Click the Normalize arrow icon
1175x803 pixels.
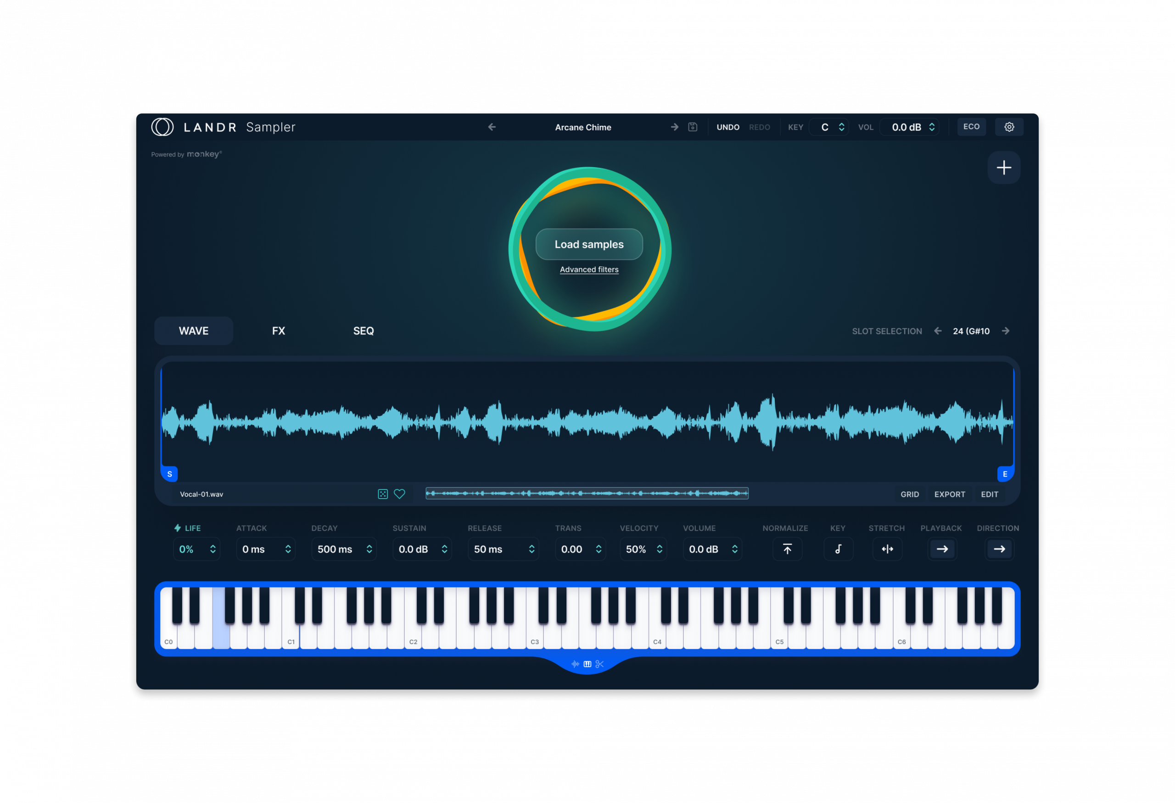(787, 549)
